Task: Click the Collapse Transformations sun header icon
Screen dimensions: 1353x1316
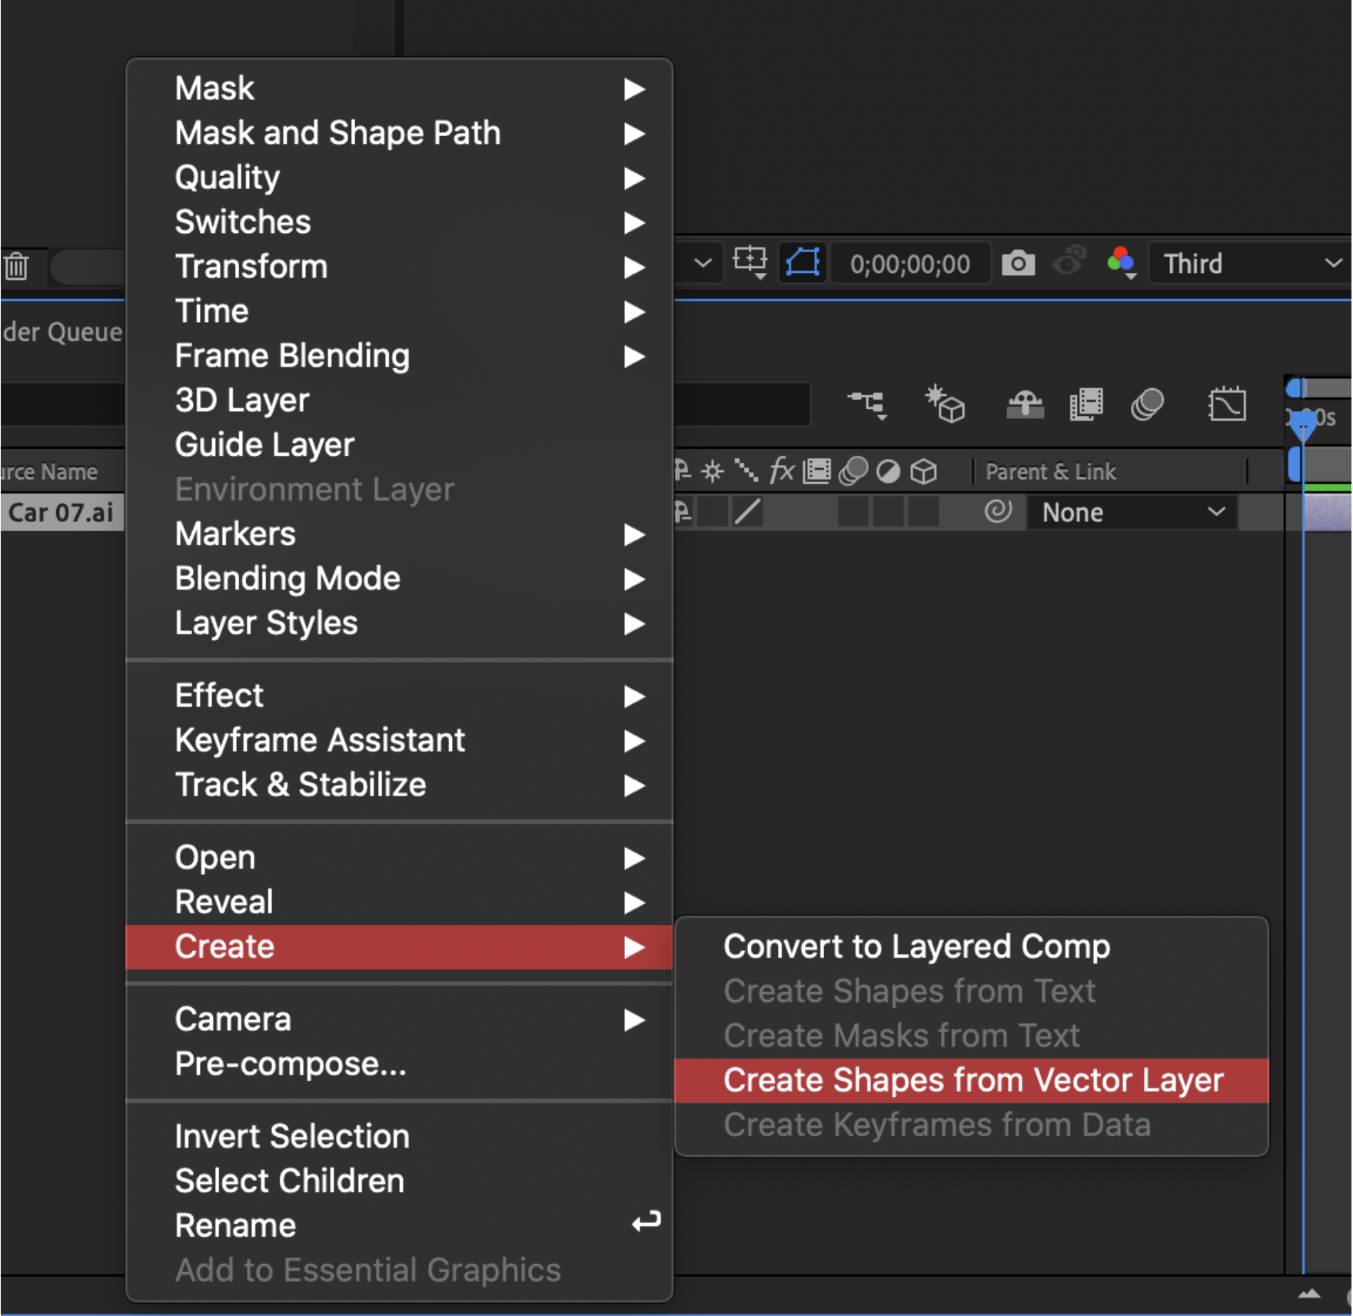Action: pos(713,471)
